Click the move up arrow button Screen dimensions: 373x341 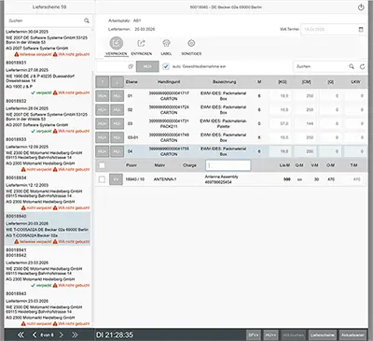point(103,82)
